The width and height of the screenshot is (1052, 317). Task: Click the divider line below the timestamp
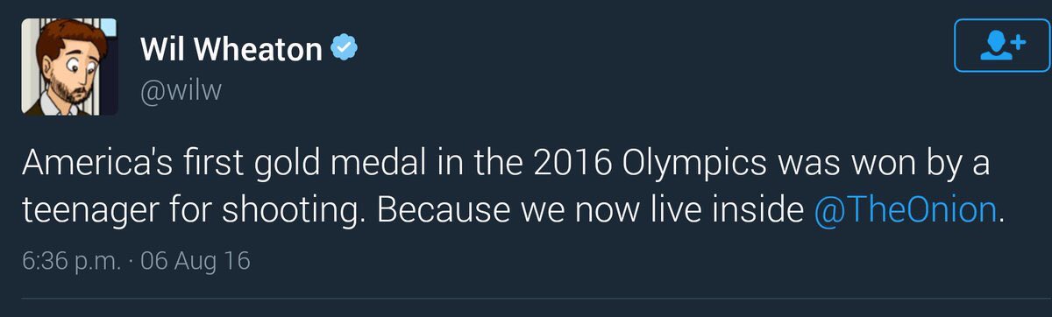pyautogui.click(x=526, y=299)
